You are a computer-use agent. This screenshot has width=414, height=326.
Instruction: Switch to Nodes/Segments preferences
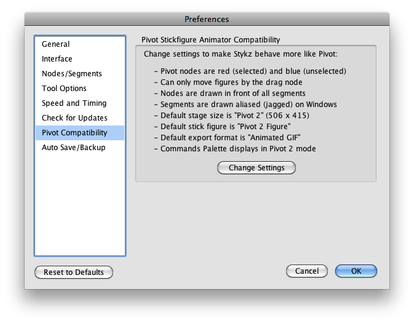[80, 74]
